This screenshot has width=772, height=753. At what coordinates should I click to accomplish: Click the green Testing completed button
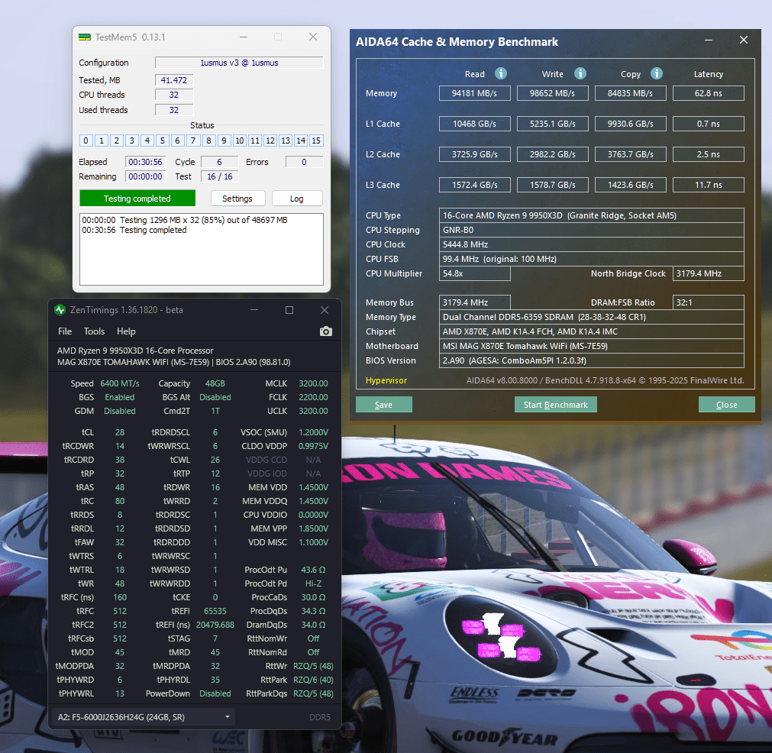coord(137,199)
